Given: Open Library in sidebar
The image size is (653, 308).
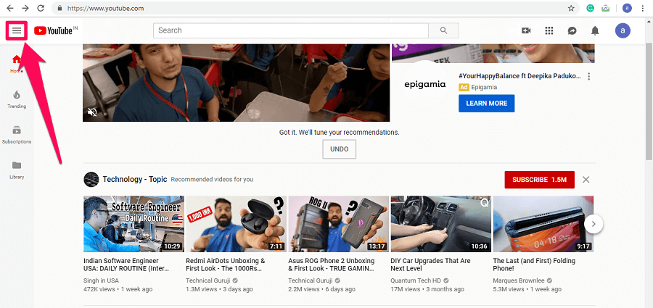Looking at the screenshot, I should (x=17, y=170).
